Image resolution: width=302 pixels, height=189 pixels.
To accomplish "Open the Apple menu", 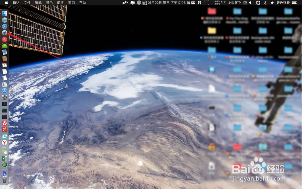I will (x=6, y=2).
